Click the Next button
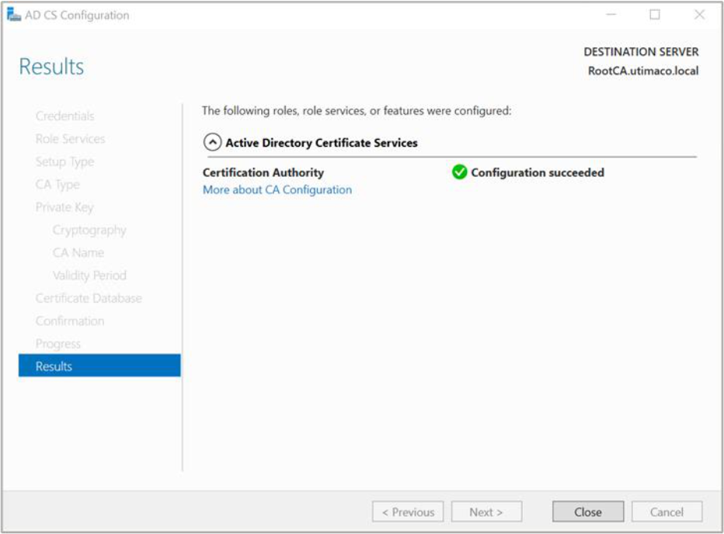Image resolution: width=724 pixels, height=534 pixels. pyautogui.click(x=486, y=511)
